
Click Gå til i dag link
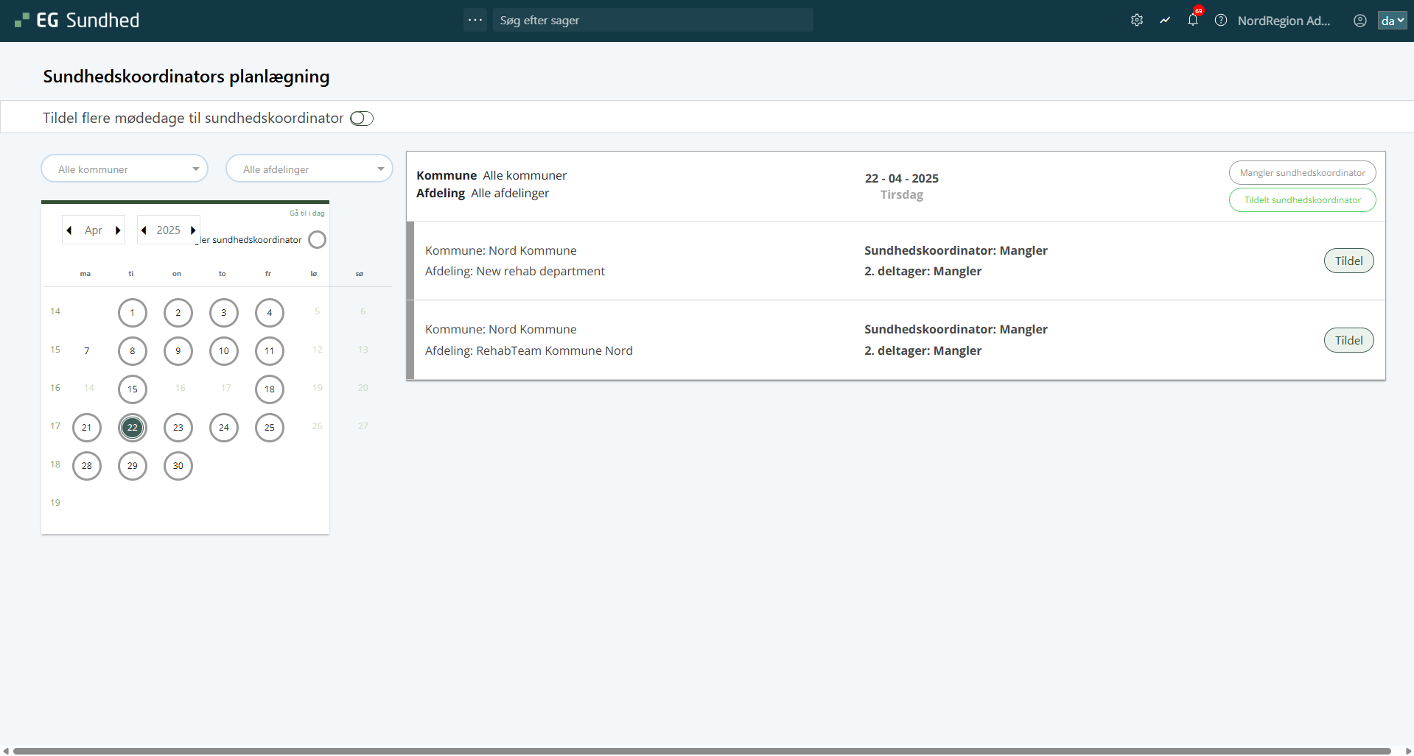pyautogui.click(x=307, y=213)
